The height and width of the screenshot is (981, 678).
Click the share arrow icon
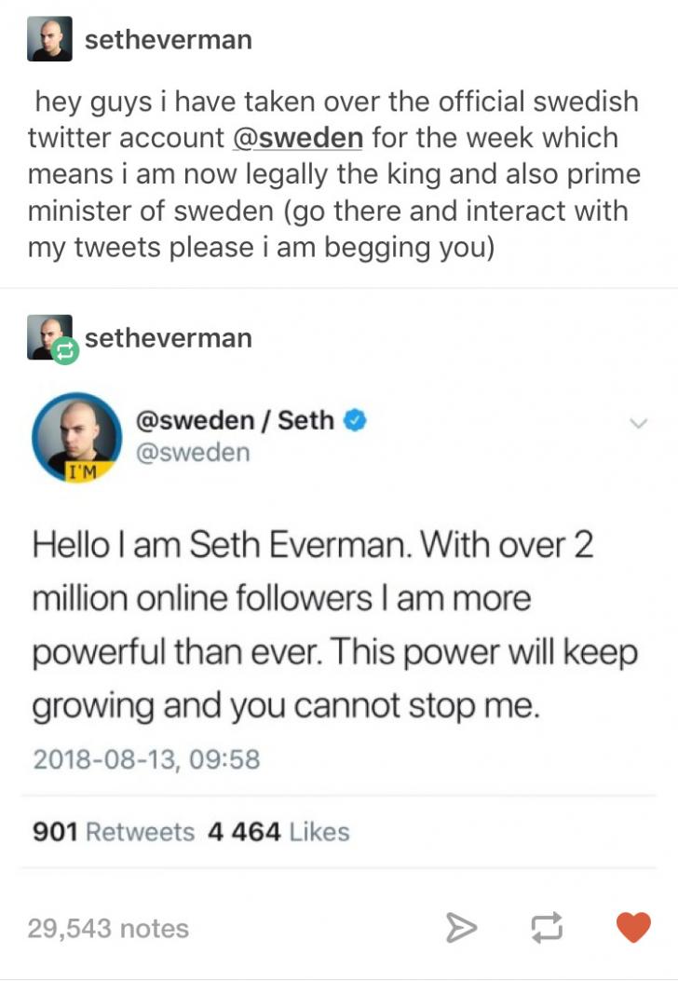pos(463,928)
